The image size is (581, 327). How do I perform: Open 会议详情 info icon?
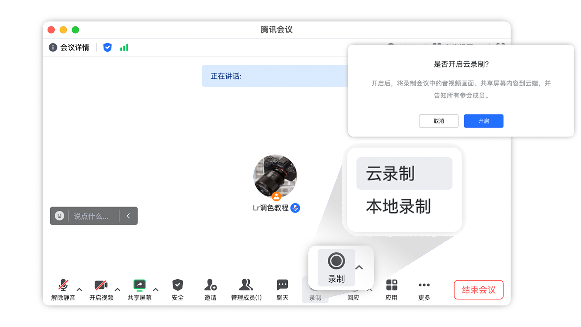(53, 48)
